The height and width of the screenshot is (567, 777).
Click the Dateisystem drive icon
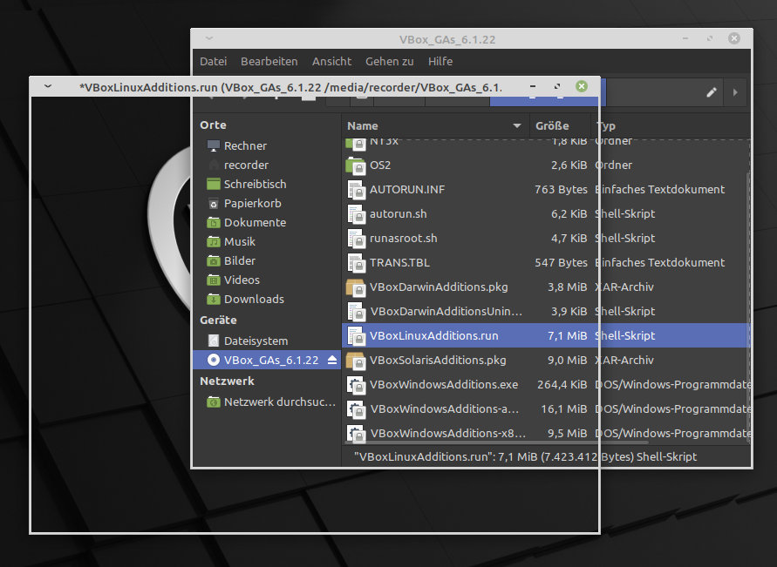[213, 341]
